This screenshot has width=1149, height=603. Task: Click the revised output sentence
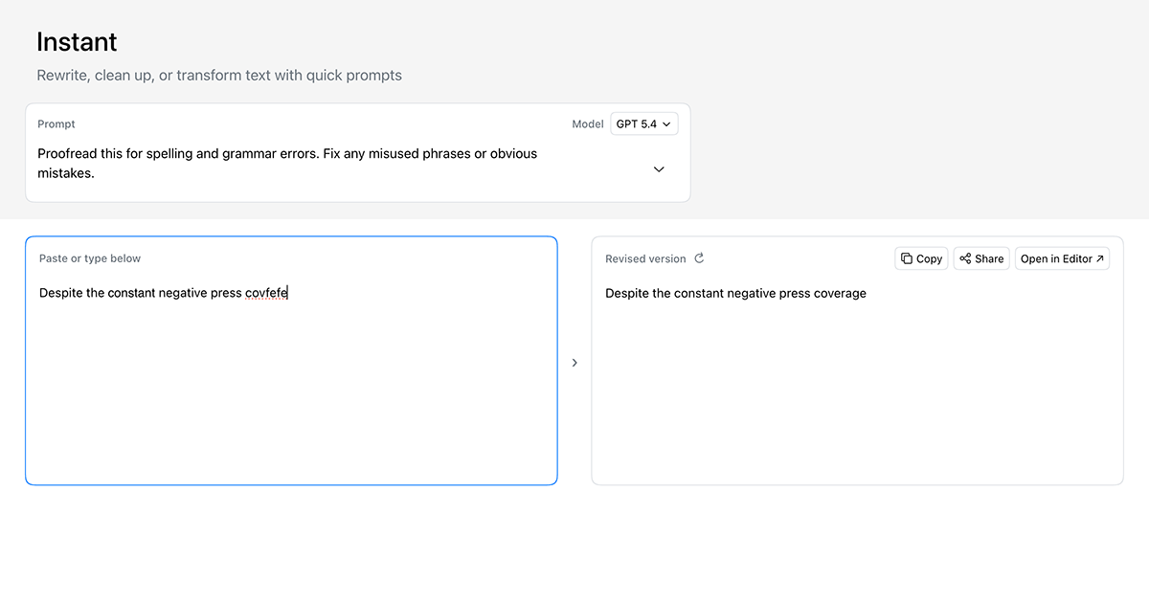point(735,293)
